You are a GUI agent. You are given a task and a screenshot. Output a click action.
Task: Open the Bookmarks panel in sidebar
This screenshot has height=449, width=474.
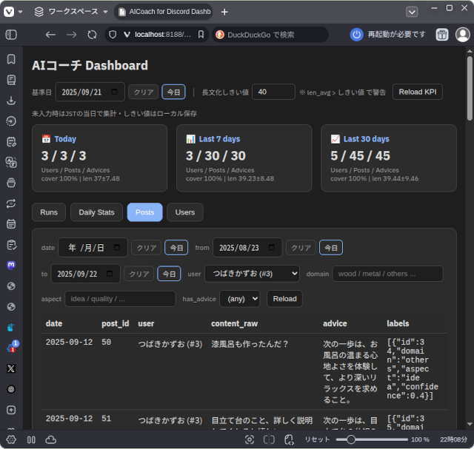(x=11, y=59)
